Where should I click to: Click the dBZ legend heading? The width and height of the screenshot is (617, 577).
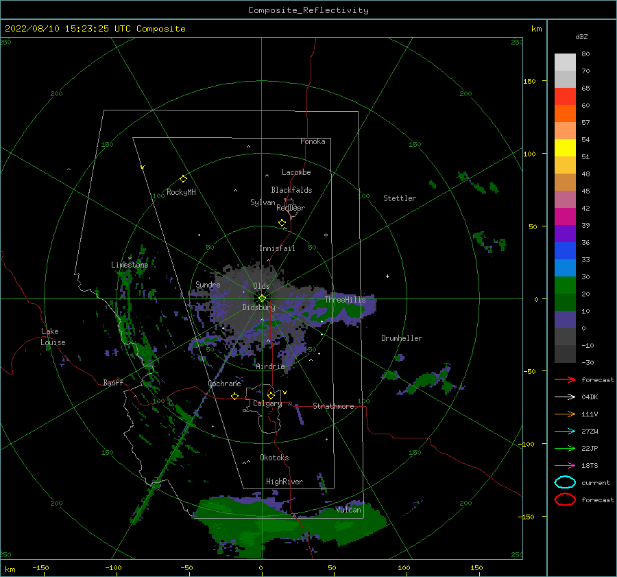581,36
